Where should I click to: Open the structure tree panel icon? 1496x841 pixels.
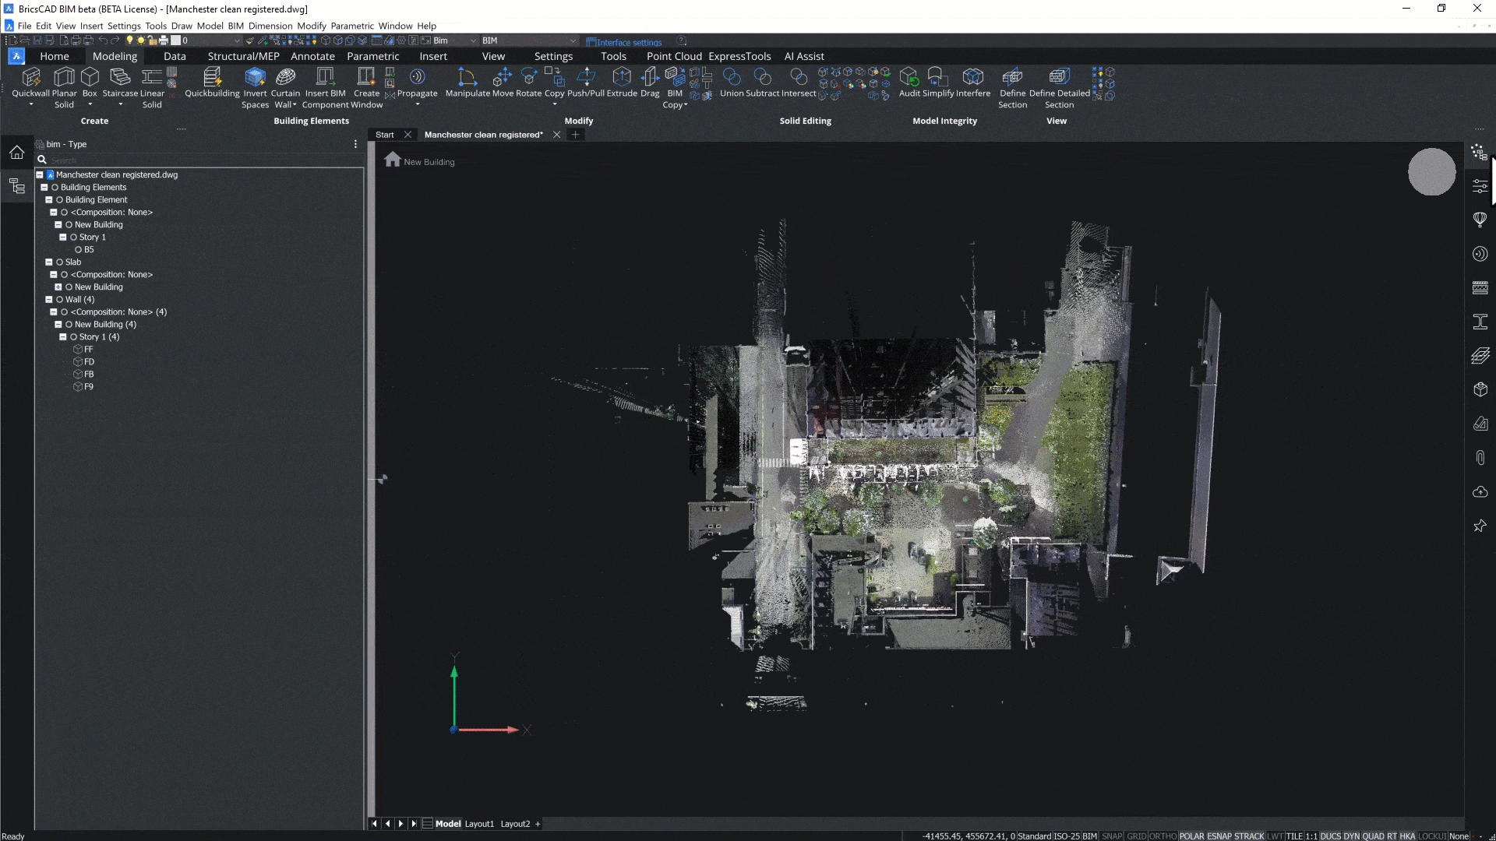point(17,186)
